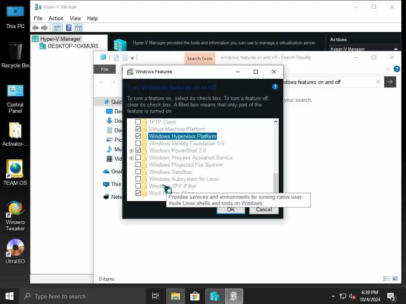Screen dimensions: 406x304
Task: Check the TFTP Client checkbox
Action: (138, 122)
